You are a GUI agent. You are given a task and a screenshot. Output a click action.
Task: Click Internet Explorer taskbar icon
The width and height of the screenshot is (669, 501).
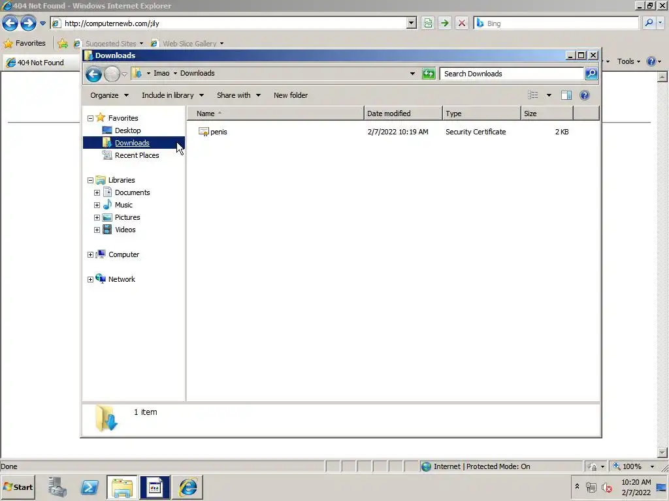click(x=188, y=487)
